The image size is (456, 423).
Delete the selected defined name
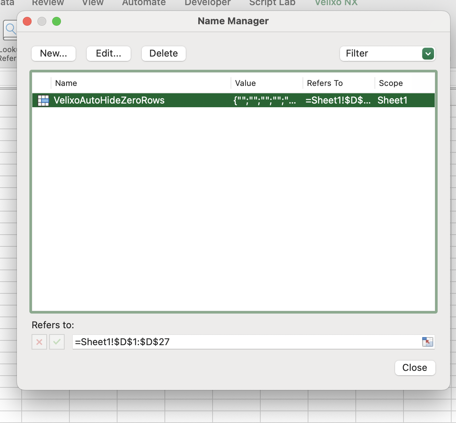tap(164, 54)
